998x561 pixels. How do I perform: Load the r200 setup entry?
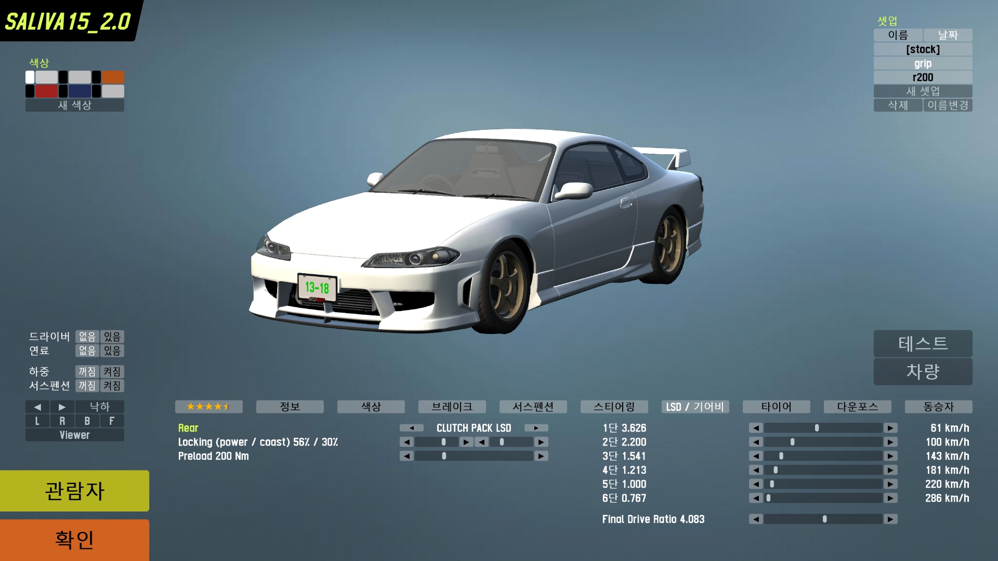click(x=923, y=77)
